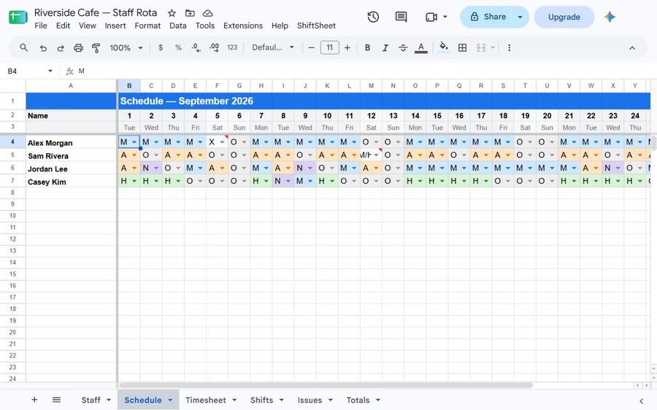
Task: Start a meeting with camera icon
Action: pyautogui.click(x=431, y=17)
